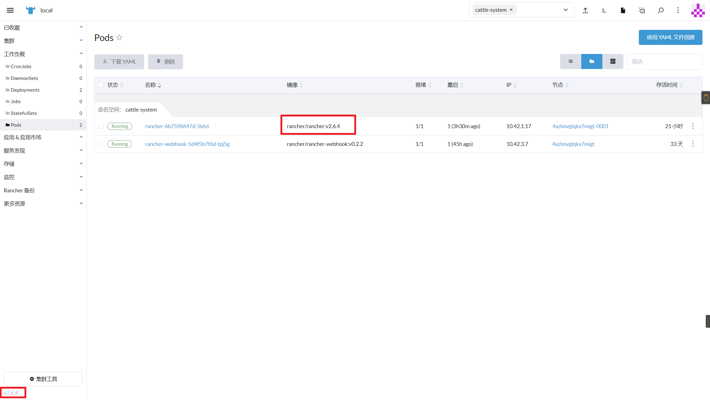Remove the cattle-system namespace filter tag
The height and width of the screenshot is (400, 710).
(x=511, y=10)
